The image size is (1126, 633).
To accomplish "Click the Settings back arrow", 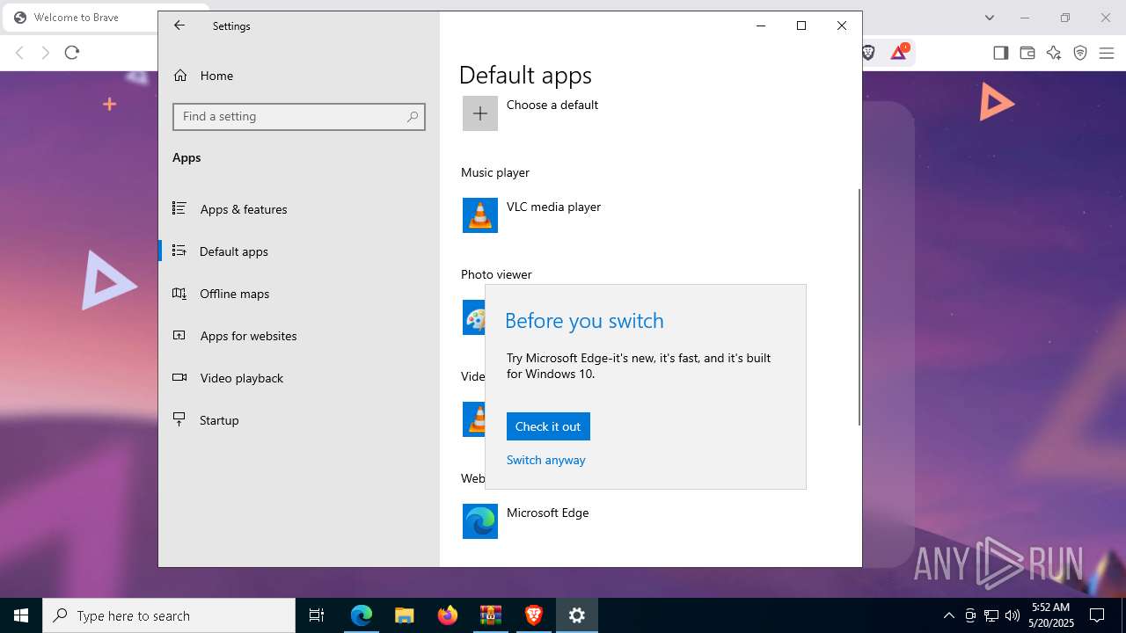I will [x=179, y=25].
